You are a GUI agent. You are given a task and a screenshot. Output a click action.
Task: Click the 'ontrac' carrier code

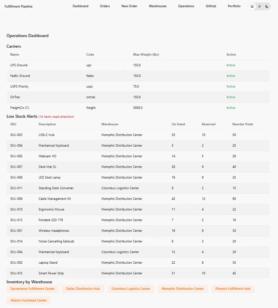tap(91, 97)
